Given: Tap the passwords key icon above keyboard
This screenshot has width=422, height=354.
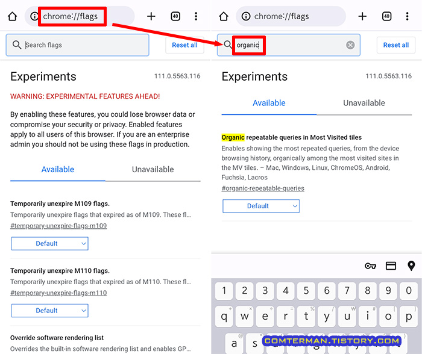Looking at the screenshot, I should tap(370, 266).
